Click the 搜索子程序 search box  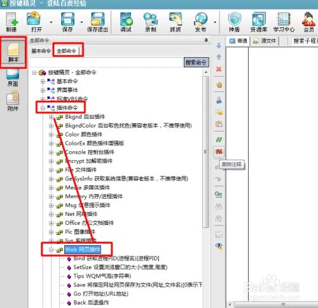tap(305, 41)
